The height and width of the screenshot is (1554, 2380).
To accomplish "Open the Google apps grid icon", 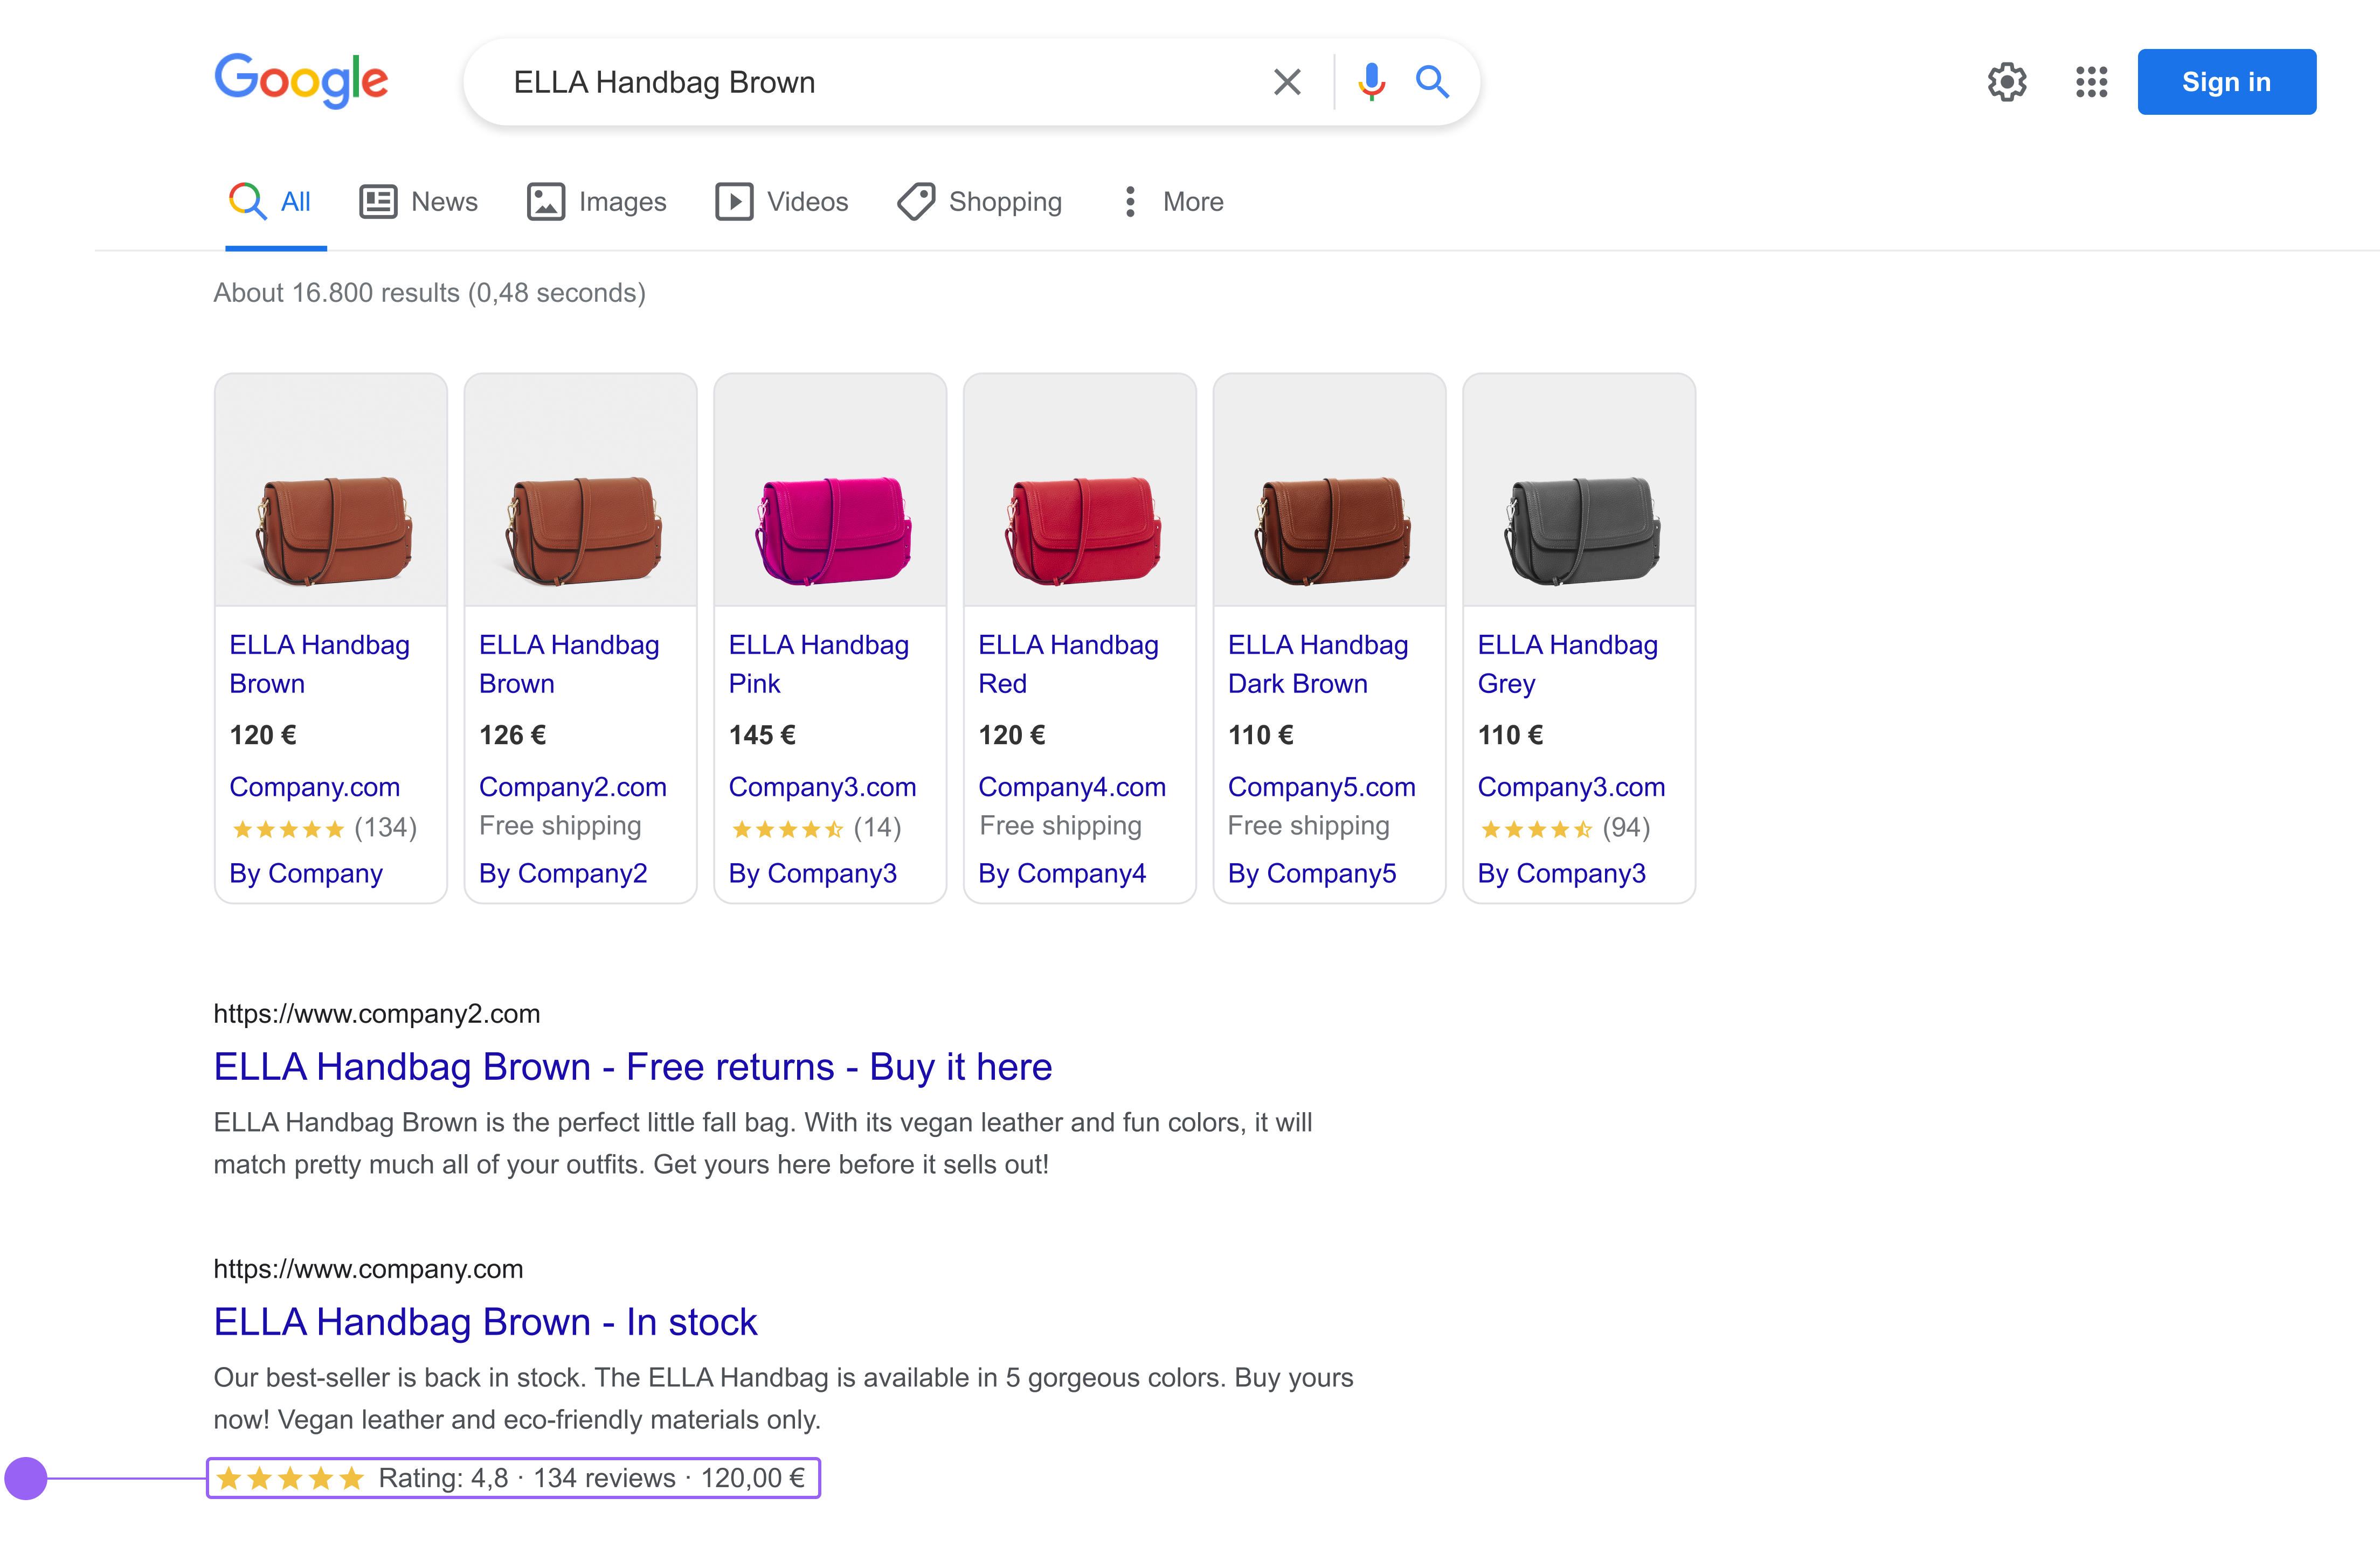I will [x=2090, y=82].
